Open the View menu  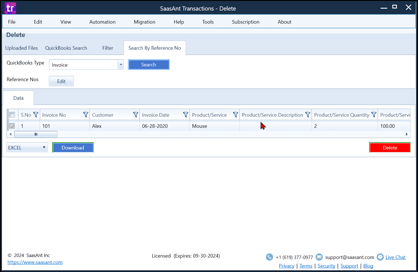[66, 22]
